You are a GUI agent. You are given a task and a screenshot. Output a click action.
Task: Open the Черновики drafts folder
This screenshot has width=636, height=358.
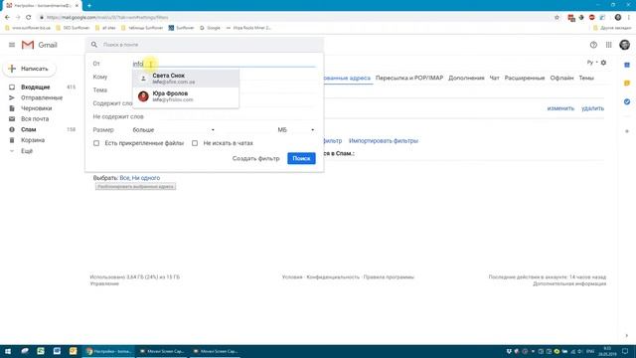click(36, 108)
